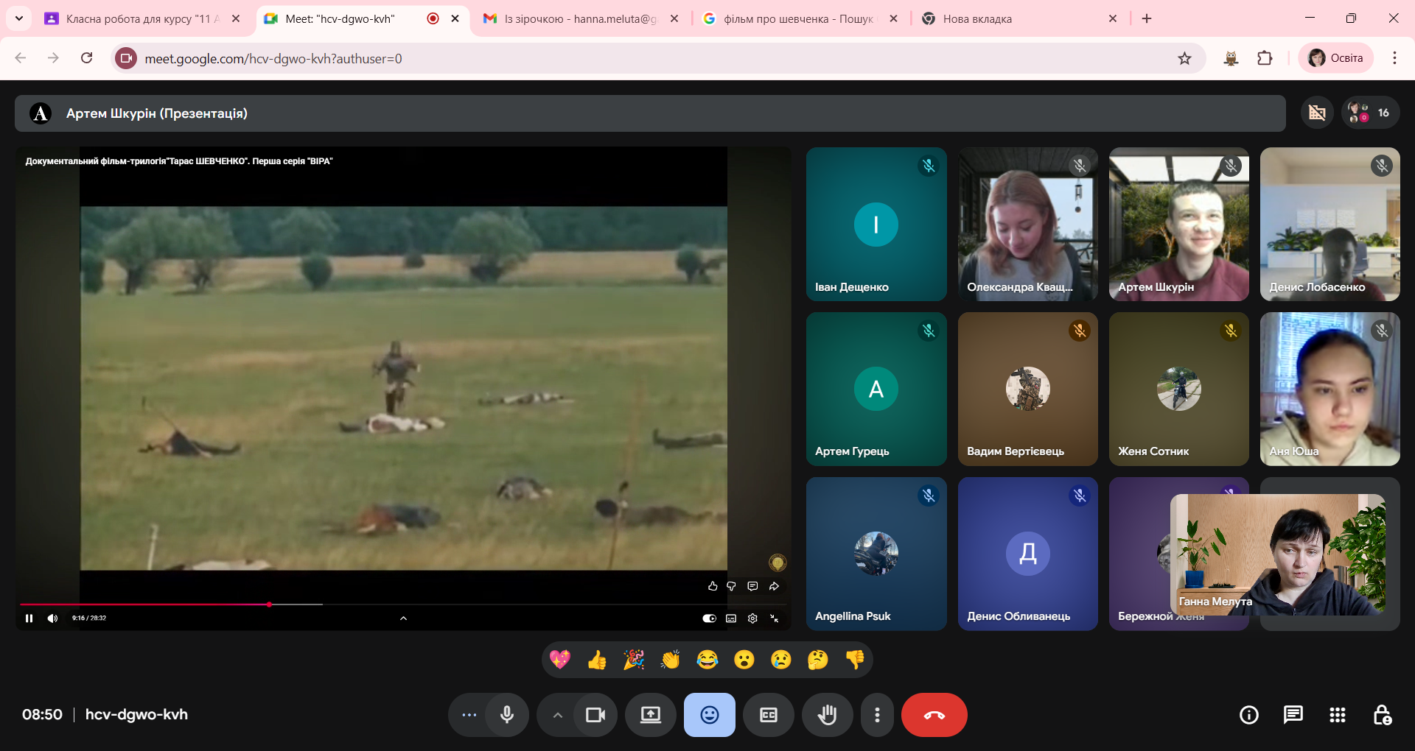
Task: Open audio settings three-dot menu beside microphone
Action: tap(469, 715)
